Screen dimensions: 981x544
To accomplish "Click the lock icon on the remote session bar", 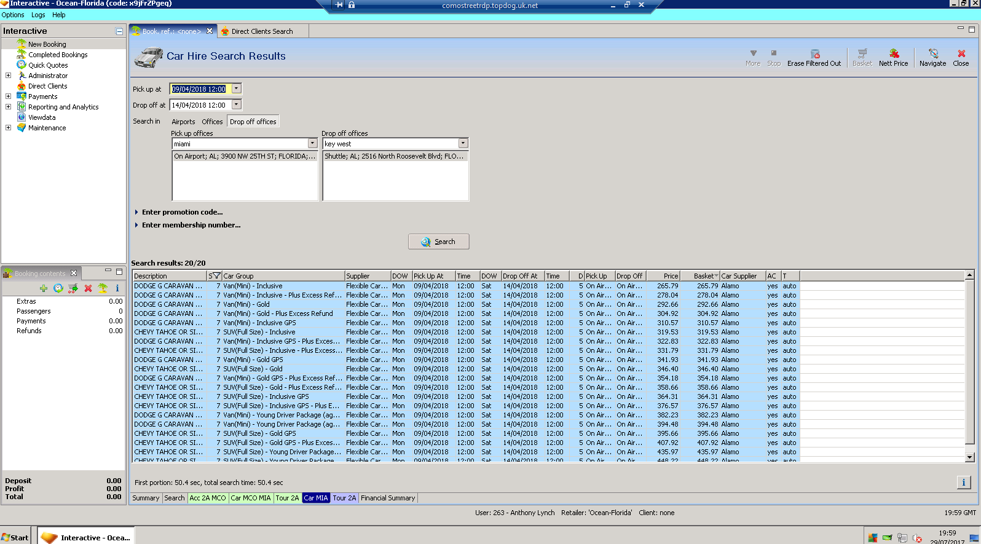I will pos(352,5).
